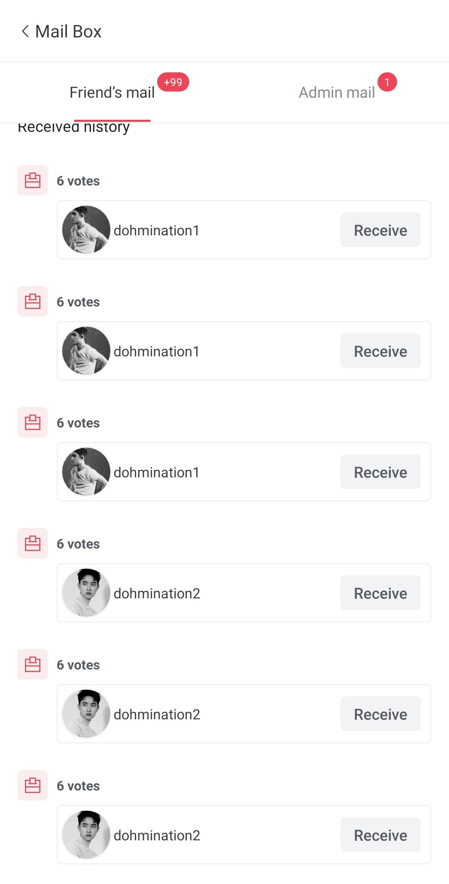Tap the second 6 votes gift box icon
This screenshot has height=884, width=449.
pyautogui.click(x=32, y=301)
